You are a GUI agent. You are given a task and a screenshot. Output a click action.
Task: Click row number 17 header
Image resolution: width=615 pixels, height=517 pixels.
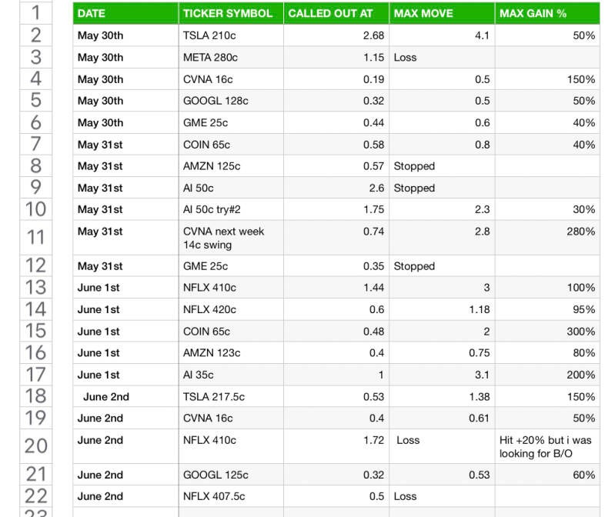(x=36, y=375)
